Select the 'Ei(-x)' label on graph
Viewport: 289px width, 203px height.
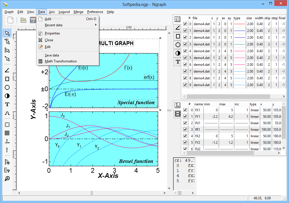(70, 94)
